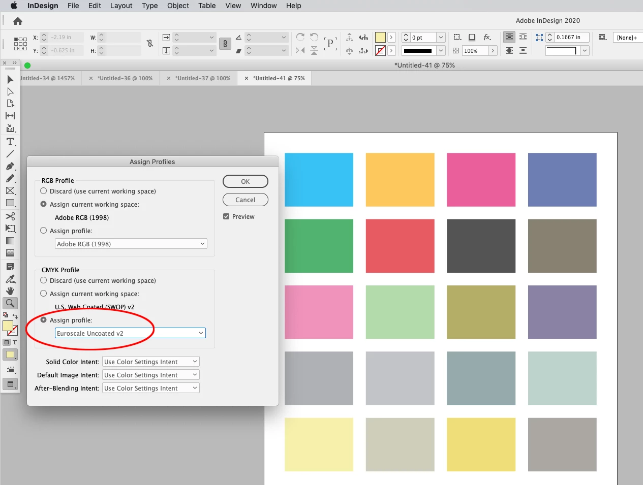Viewport: 643px width, 485px height.
Task: Select RGB Discard (use current working space)
Action: [x=43, y=191]
